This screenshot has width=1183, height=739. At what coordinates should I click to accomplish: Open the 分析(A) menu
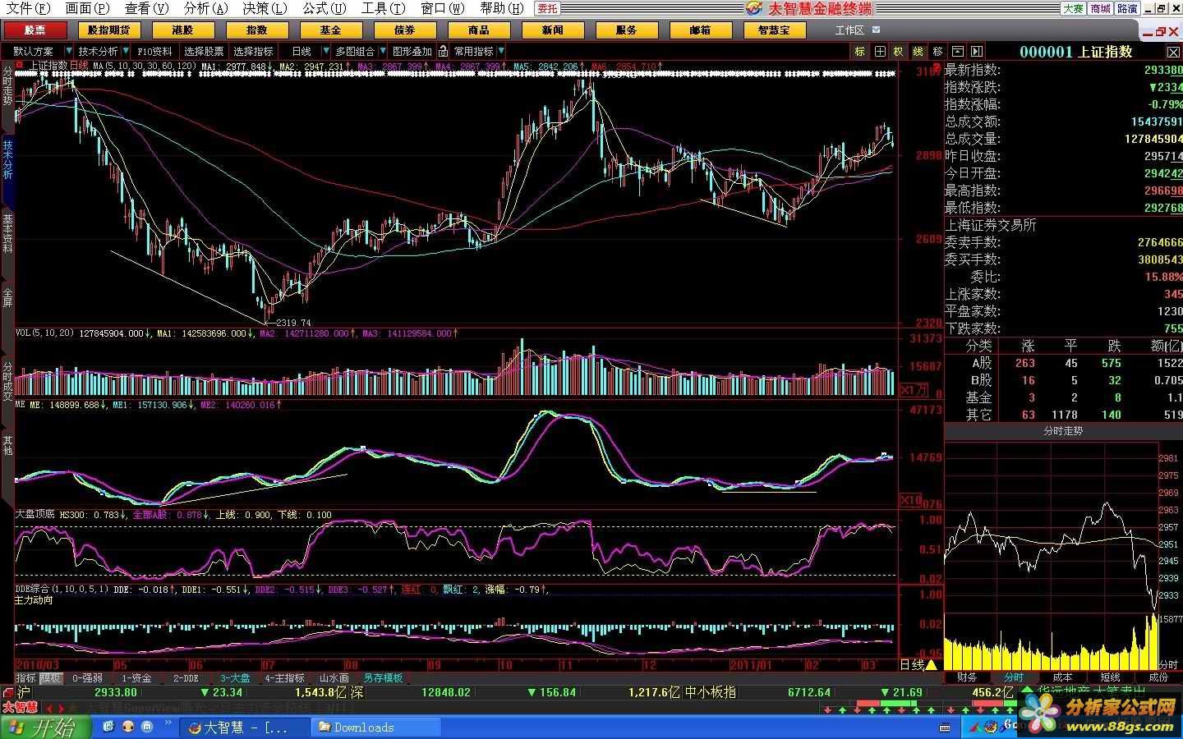[x=205, y=8]
